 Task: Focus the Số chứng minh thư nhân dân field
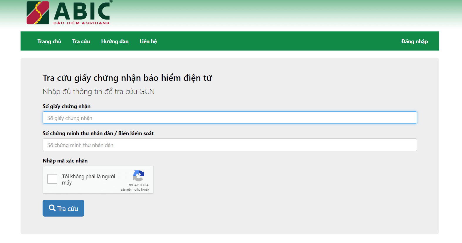(230, 145)
